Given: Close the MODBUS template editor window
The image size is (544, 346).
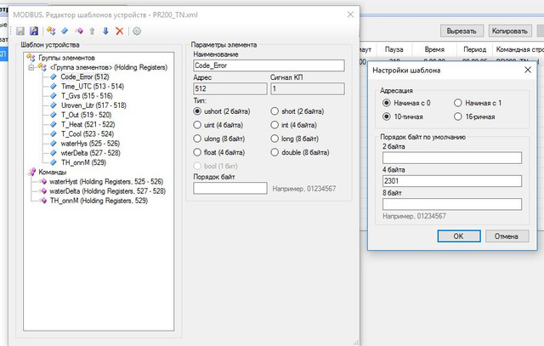Looking at the screenshot, I should [350, 14].
